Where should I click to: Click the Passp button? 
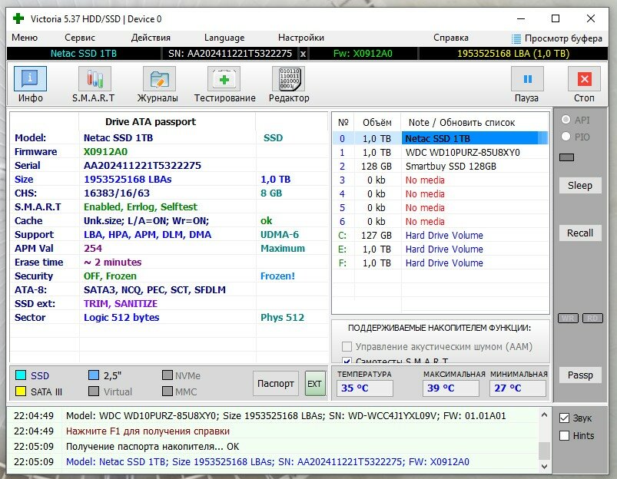click(x=580, y=375)
